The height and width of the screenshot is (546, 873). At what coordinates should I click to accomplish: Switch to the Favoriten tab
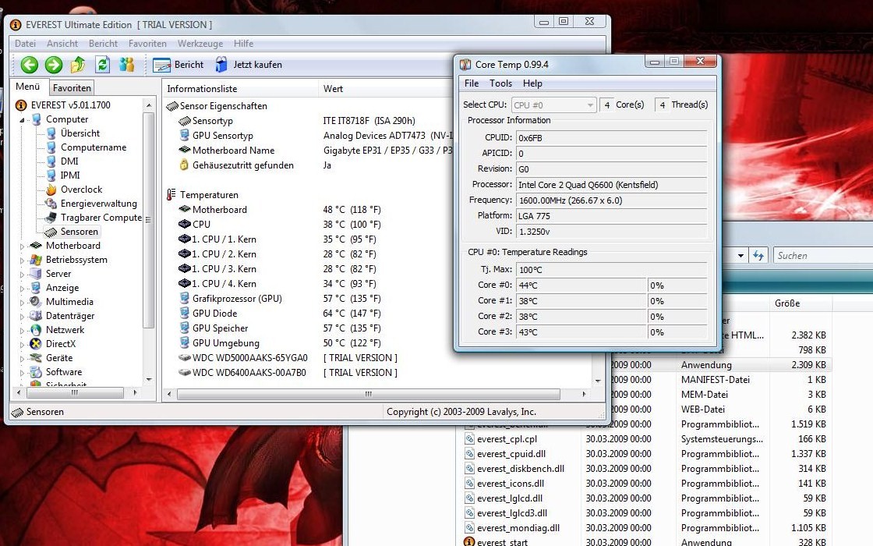point(72,88)
